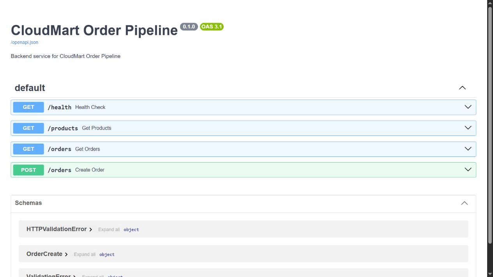Click the 0.1.0 version badge
The height and width of the screenshot is (277, 493).
point(189,26)
